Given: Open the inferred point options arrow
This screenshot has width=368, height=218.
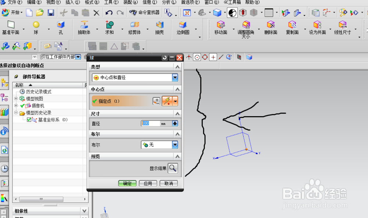Looking at the screenshot, I should click(x=175, y=101).
